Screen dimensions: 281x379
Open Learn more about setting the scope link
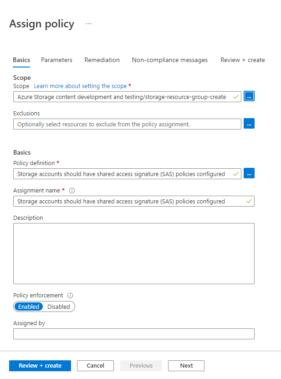pyautogui.click(x=80, y=86)
